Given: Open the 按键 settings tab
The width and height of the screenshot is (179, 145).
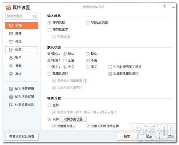Looking at the screenshot, I should click(x=21, y=34).
